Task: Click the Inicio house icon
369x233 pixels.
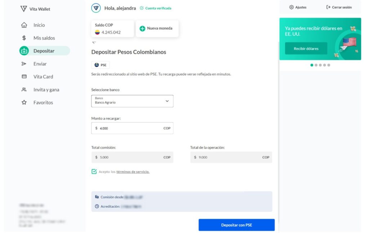Action: (24, 25)
